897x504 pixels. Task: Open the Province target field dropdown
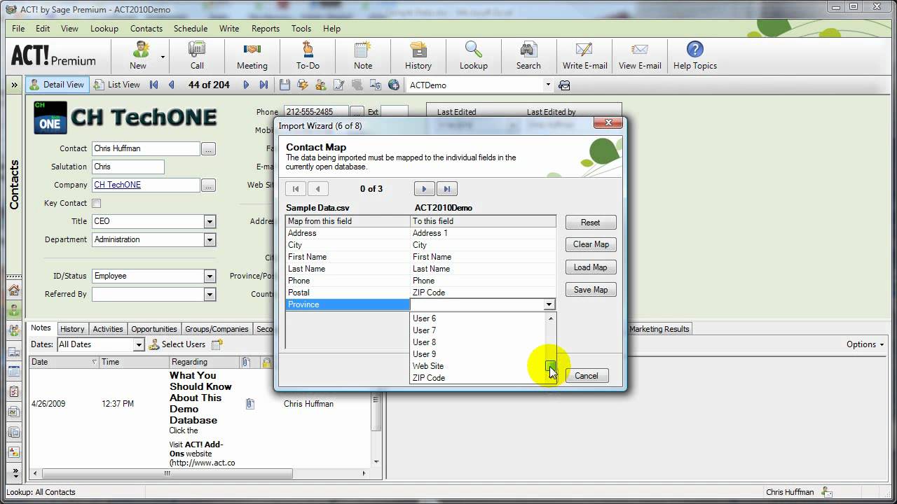(549, 304)
